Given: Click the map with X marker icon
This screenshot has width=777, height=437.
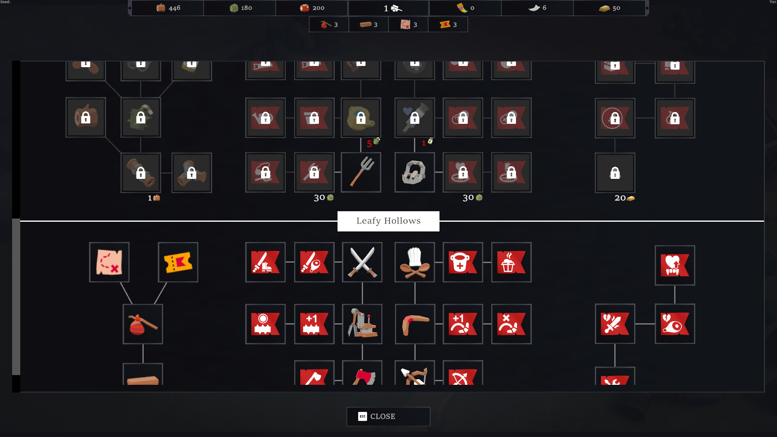Looking at the screenshot, I should click(109, 262).
